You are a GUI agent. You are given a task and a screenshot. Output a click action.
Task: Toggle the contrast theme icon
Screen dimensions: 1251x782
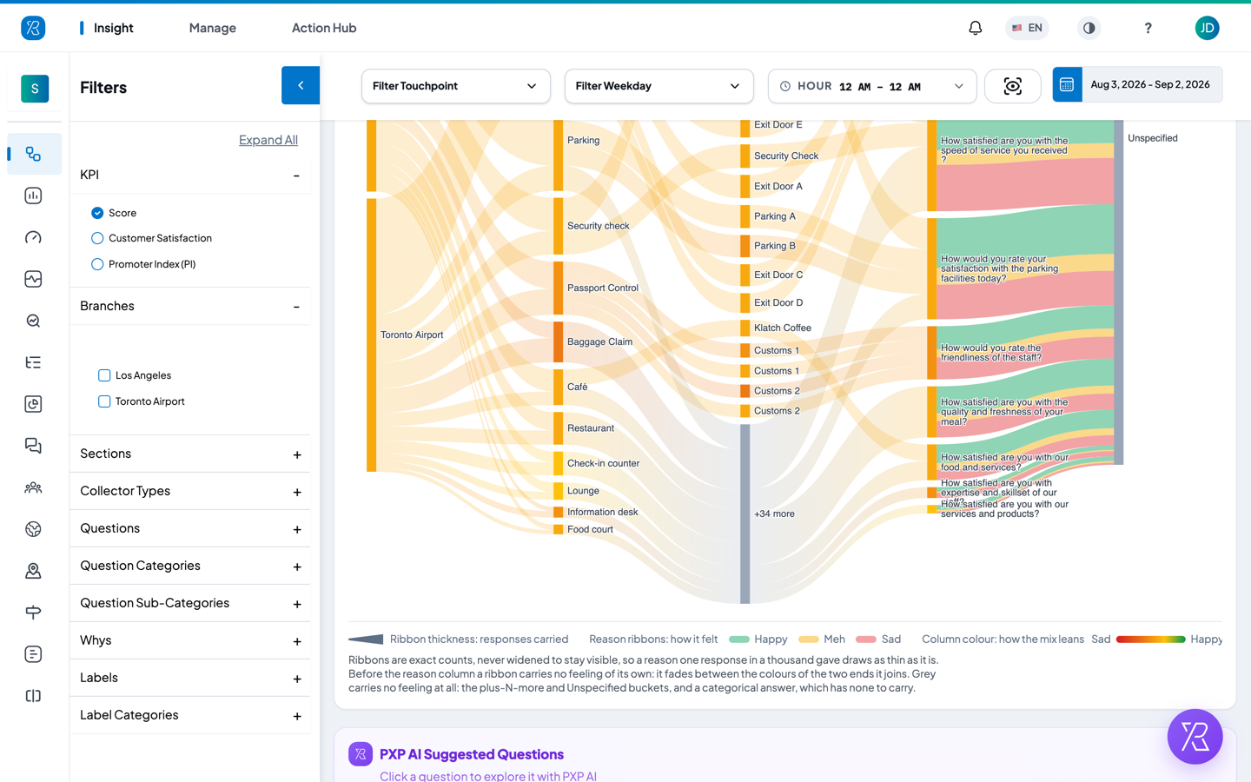click(1089, 28)
